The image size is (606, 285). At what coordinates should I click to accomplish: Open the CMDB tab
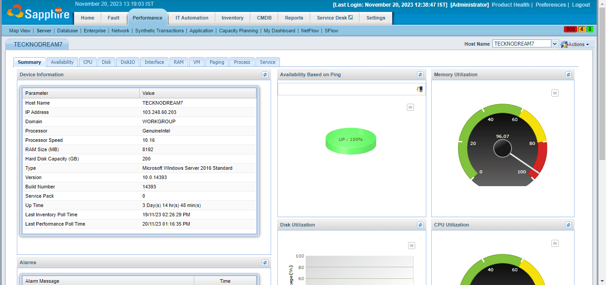click(x=264, y=18)
